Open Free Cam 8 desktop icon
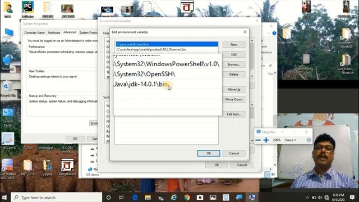Image resolution: width=359 pixels, height=202 pixels. (x=8, y=141)
